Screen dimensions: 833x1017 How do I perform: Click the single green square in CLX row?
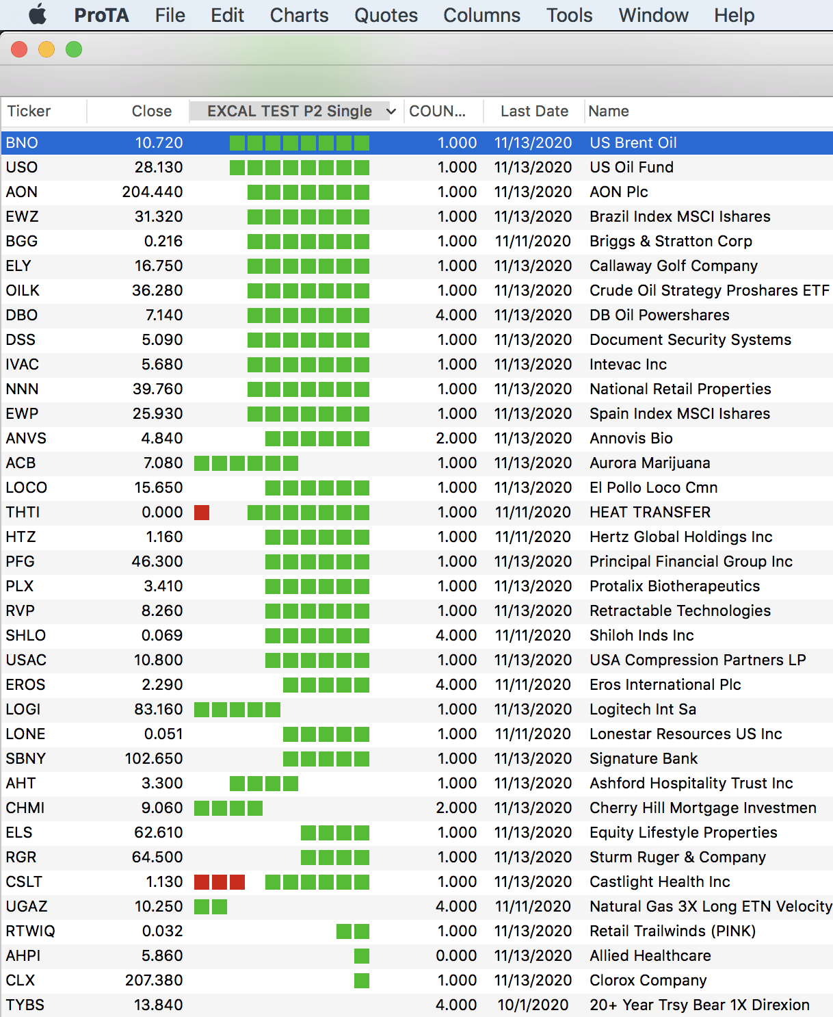pos(362,981)
